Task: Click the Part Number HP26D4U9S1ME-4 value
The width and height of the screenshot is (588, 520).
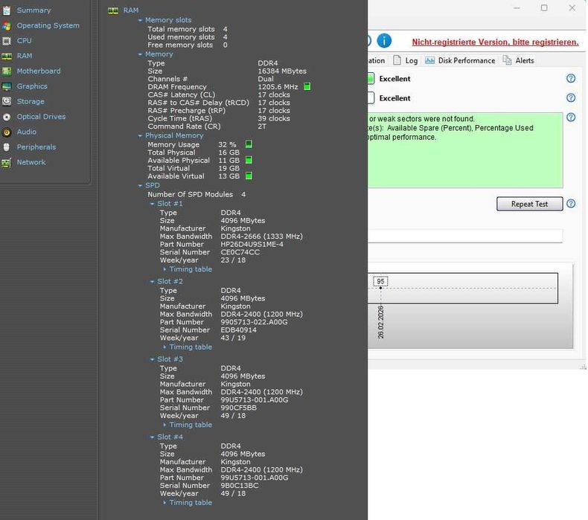Action: [x=252, y=245]
